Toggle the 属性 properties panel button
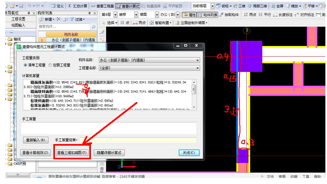 pyautogui.click(x=189, y=15)
